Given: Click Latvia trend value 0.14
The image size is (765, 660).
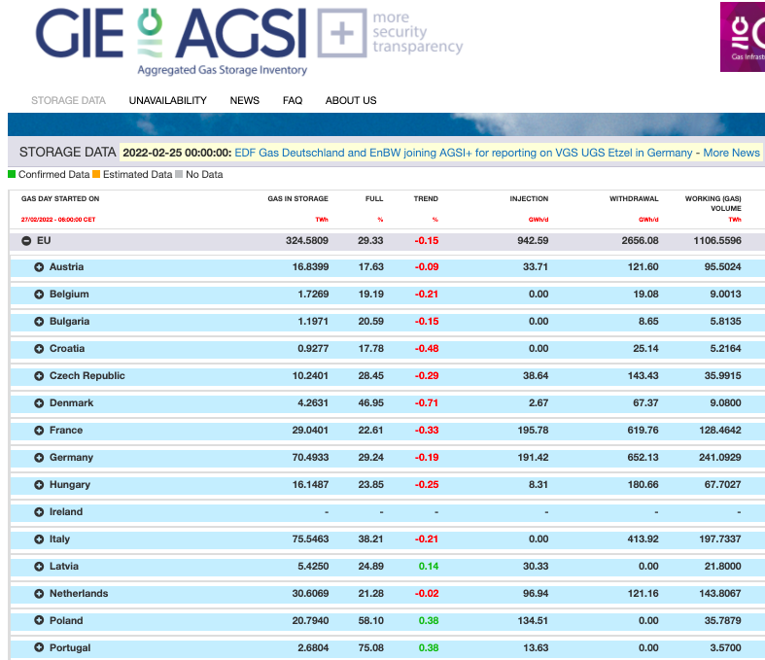Looking at the screenshot, I should pos(429,567).
